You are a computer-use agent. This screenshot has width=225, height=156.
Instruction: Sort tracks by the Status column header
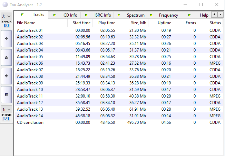(x=215, y=23)
